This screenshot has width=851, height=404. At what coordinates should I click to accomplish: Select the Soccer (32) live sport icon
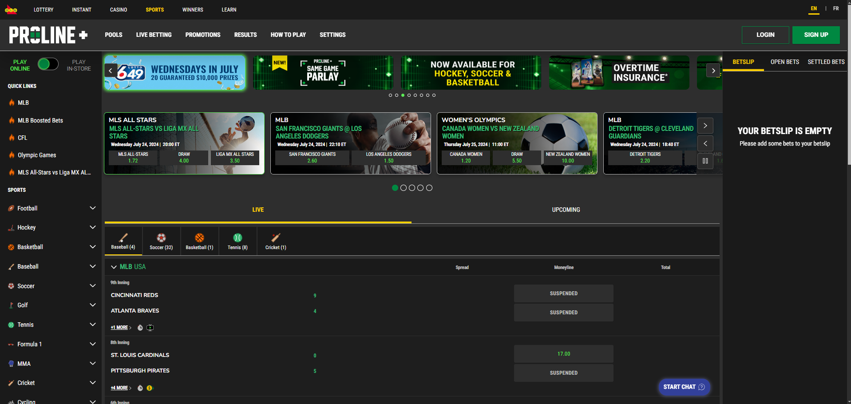[161, 241]
